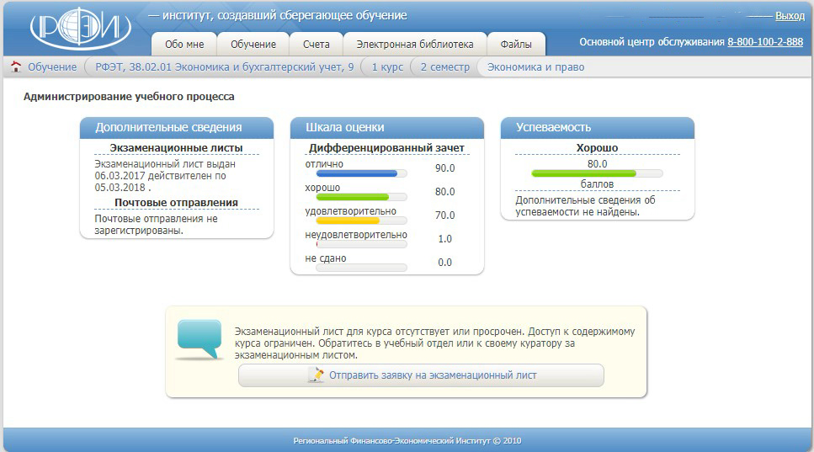Viewport: 814px width, 452px height.
Task: Switch to the "Обучение" tab
Action: point(253,45)
